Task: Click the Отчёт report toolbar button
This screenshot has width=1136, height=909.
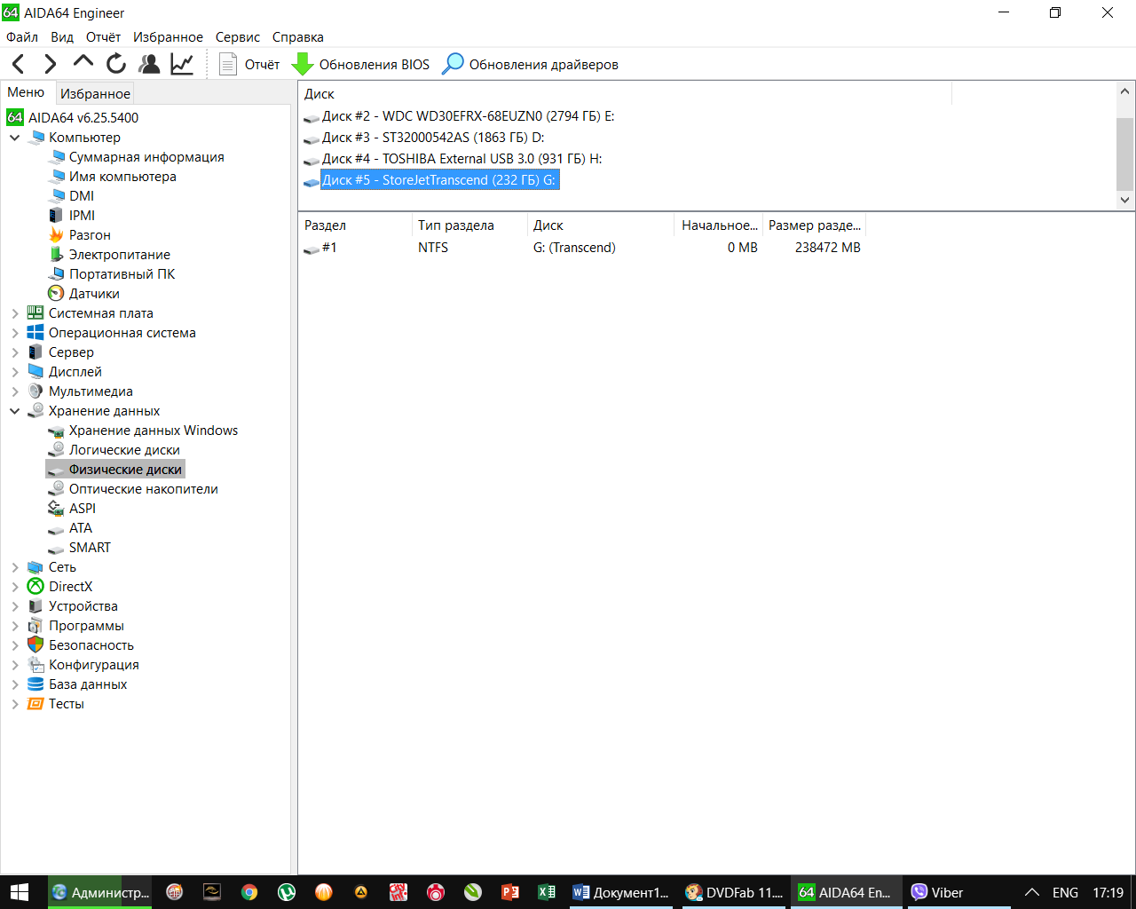Action: coord(249,64)
